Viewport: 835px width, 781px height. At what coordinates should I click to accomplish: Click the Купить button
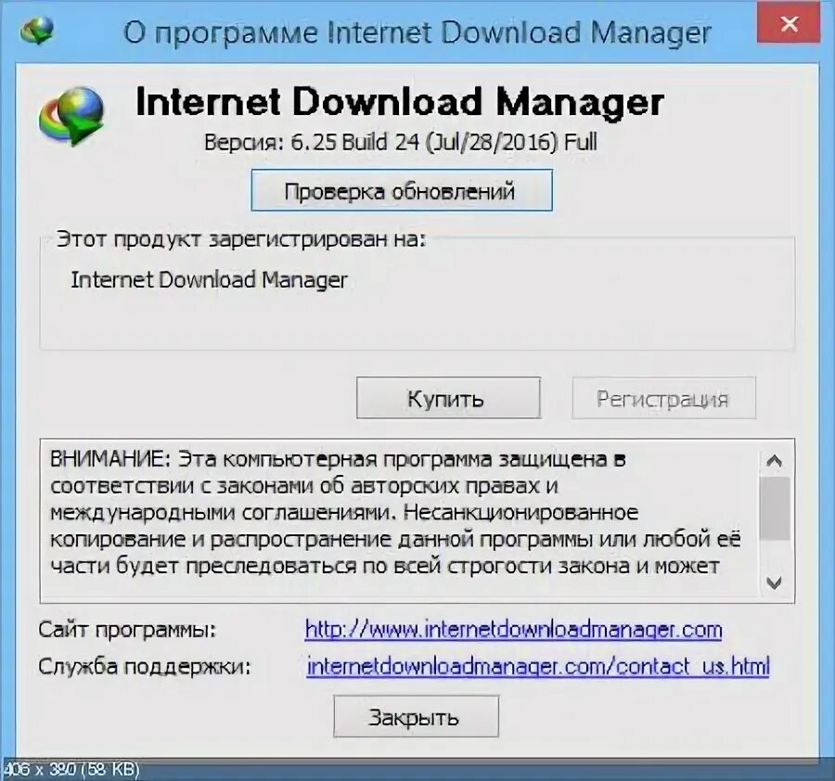tap(448, 398)
